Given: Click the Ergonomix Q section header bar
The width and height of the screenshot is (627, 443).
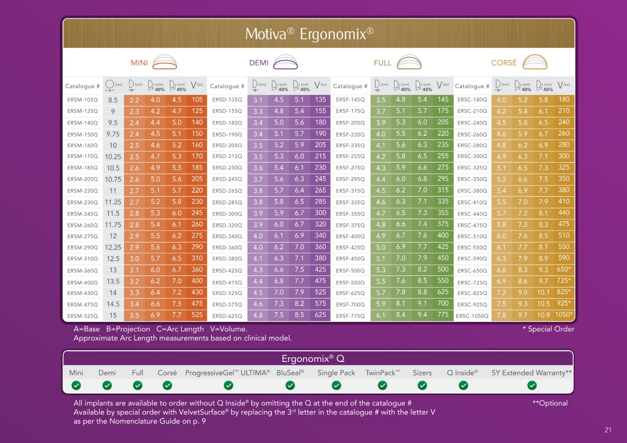Looking at the screenshot, I should point(318,359).
